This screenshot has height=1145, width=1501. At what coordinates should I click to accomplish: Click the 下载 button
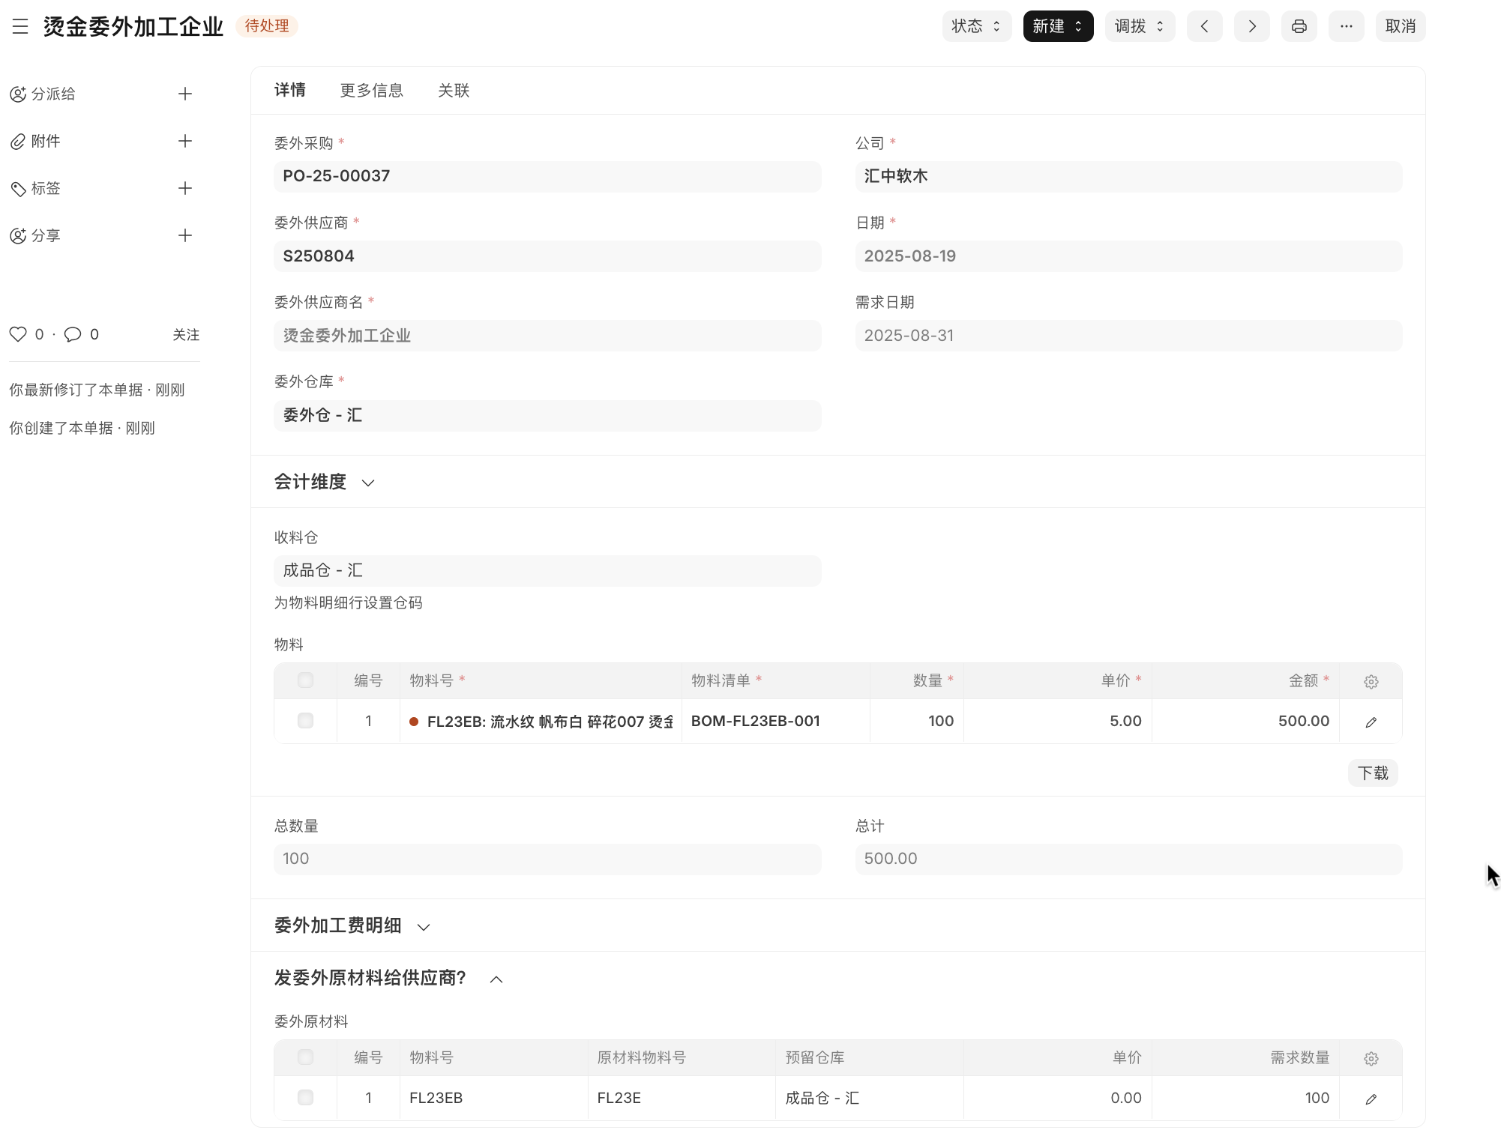click(x=1372, y=773)
